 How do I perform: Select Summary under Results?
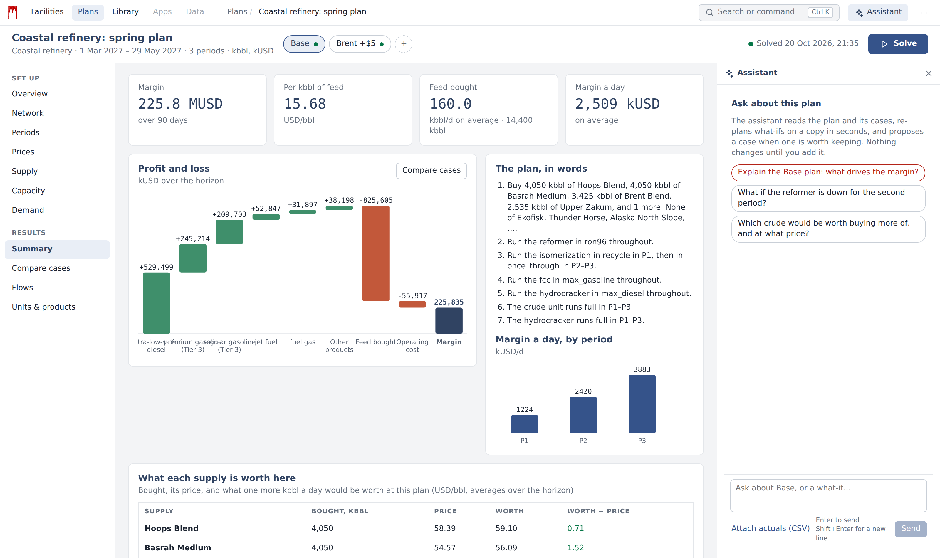57,249
